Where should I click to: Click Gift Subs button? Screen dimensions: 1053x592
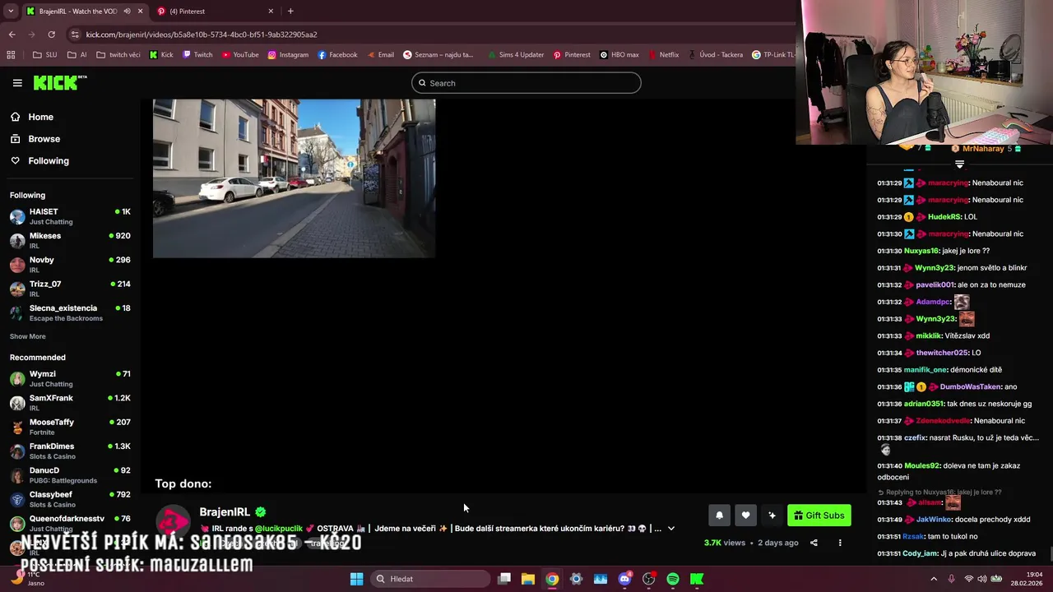point(819,516)
